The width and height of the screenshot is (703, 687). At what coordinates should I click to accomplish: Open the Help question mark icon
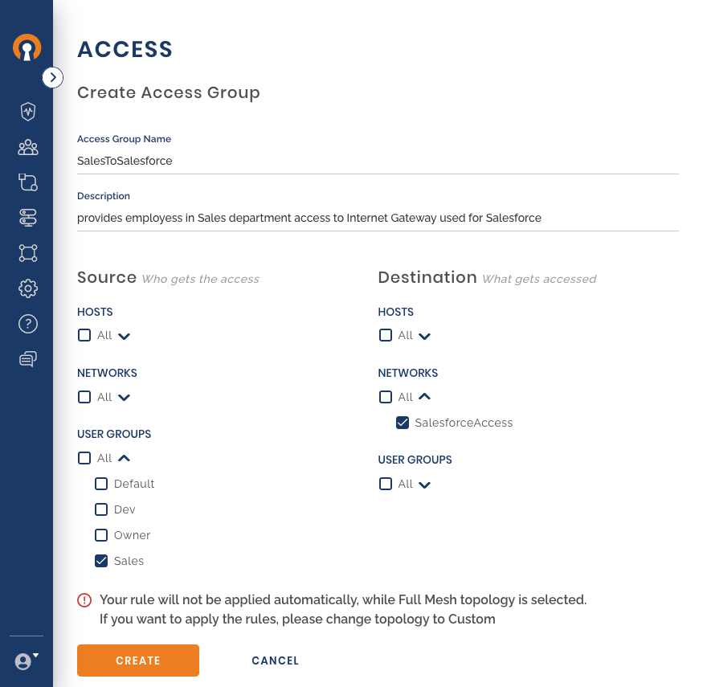point(28,324)
